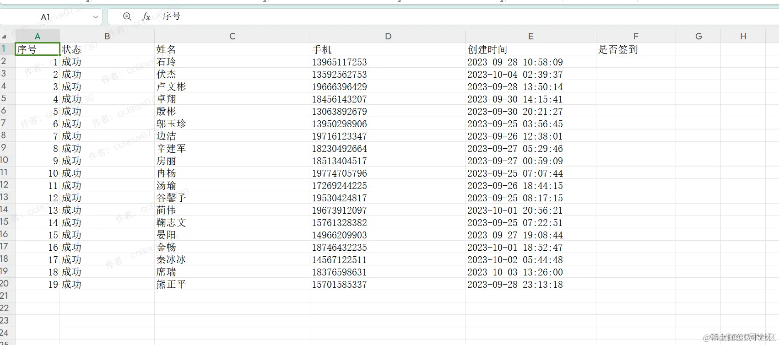
Task: Click the 成功 status cell beside 石玲
Action: pos(107,62)
